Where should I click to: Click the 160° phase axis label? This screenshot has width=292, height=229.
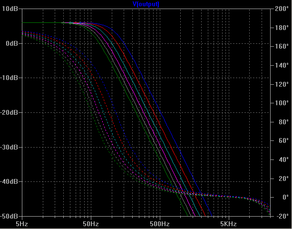pyautogui.click(x=282, y=47)
